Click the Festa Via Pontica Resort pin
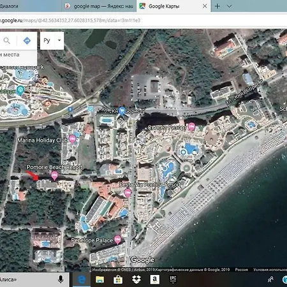287x287 pixels. click(128, 193)
